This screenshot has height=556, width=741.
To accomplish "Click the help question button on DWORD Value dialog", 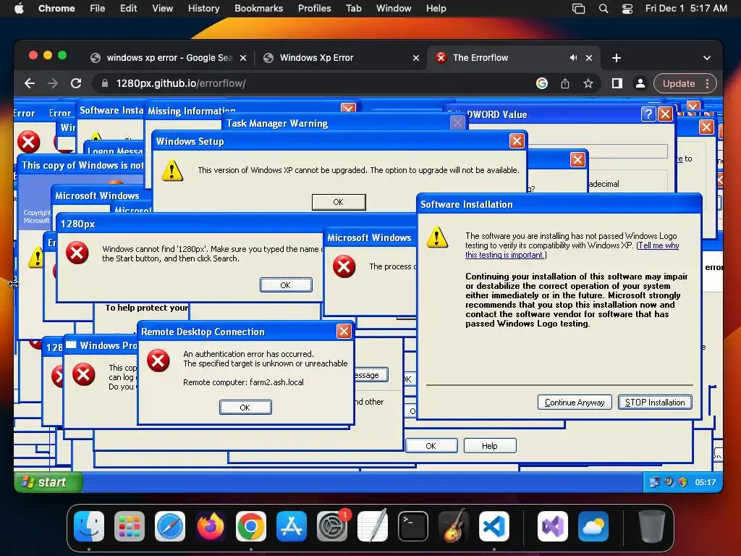I will 648,114.
